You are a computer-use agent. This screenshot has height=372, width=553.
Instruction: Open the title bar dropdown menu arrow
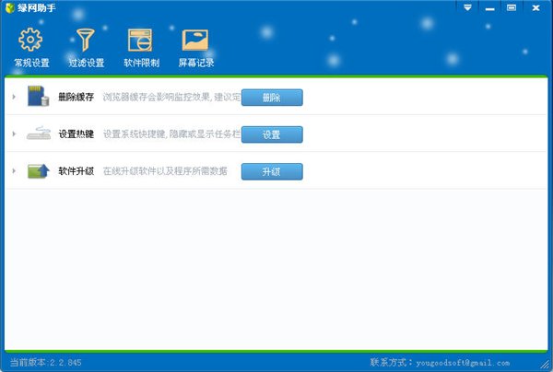[467, 7]
